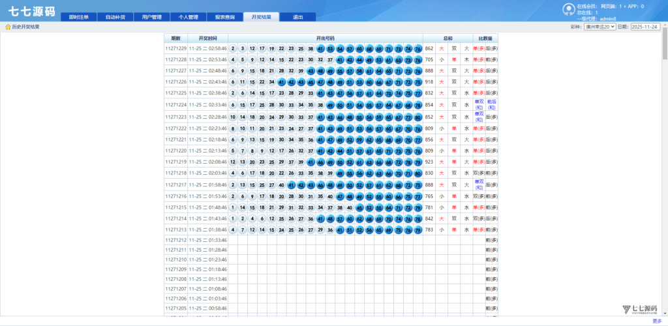Click period number 11271229
This screenshot has width=668, height=326.
176,48
